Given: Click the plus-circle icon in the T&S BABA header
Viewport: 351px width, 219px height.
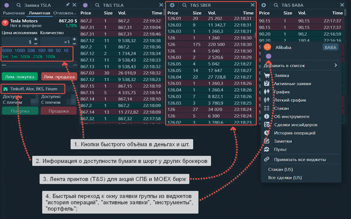Looking at the screenshot, I should click(x=264, y=5).
